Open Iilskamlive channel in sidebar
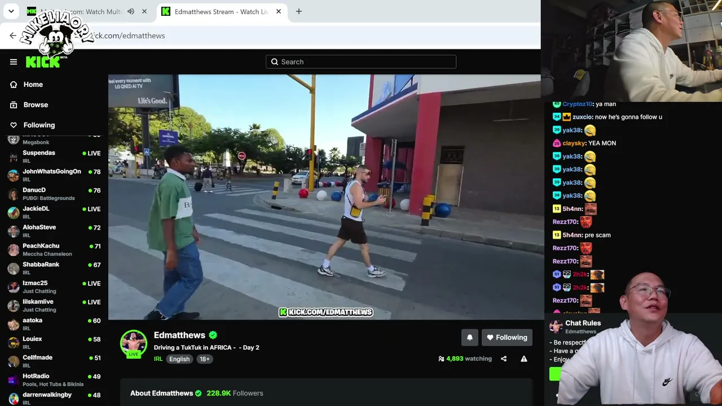Viewport: 722px width, 406px height. (54, 306)
